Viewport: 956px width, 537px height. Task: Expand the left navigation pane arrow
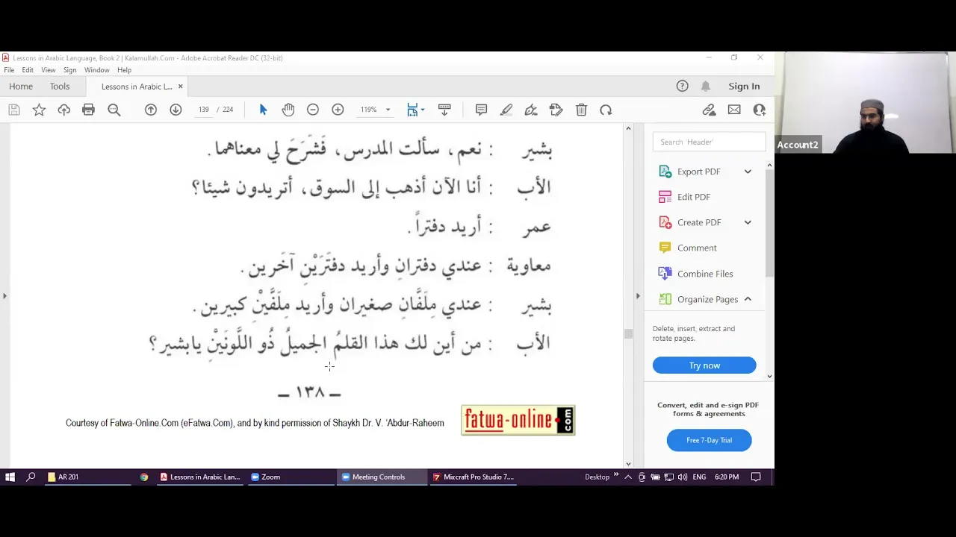[x=4, y=296]
